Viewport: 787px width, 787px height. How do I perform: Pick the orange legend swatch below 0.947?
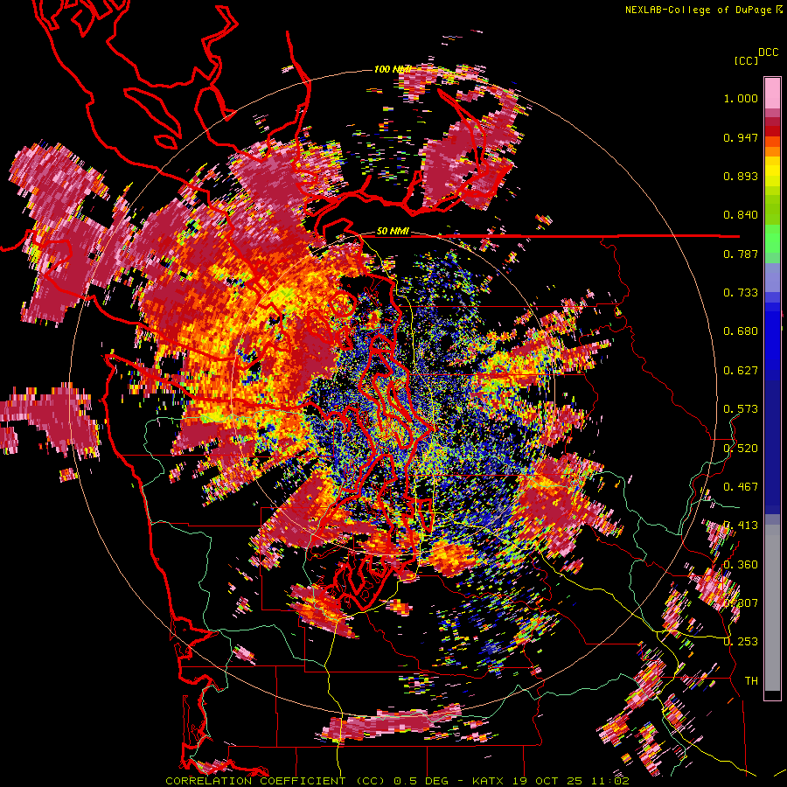772,151
